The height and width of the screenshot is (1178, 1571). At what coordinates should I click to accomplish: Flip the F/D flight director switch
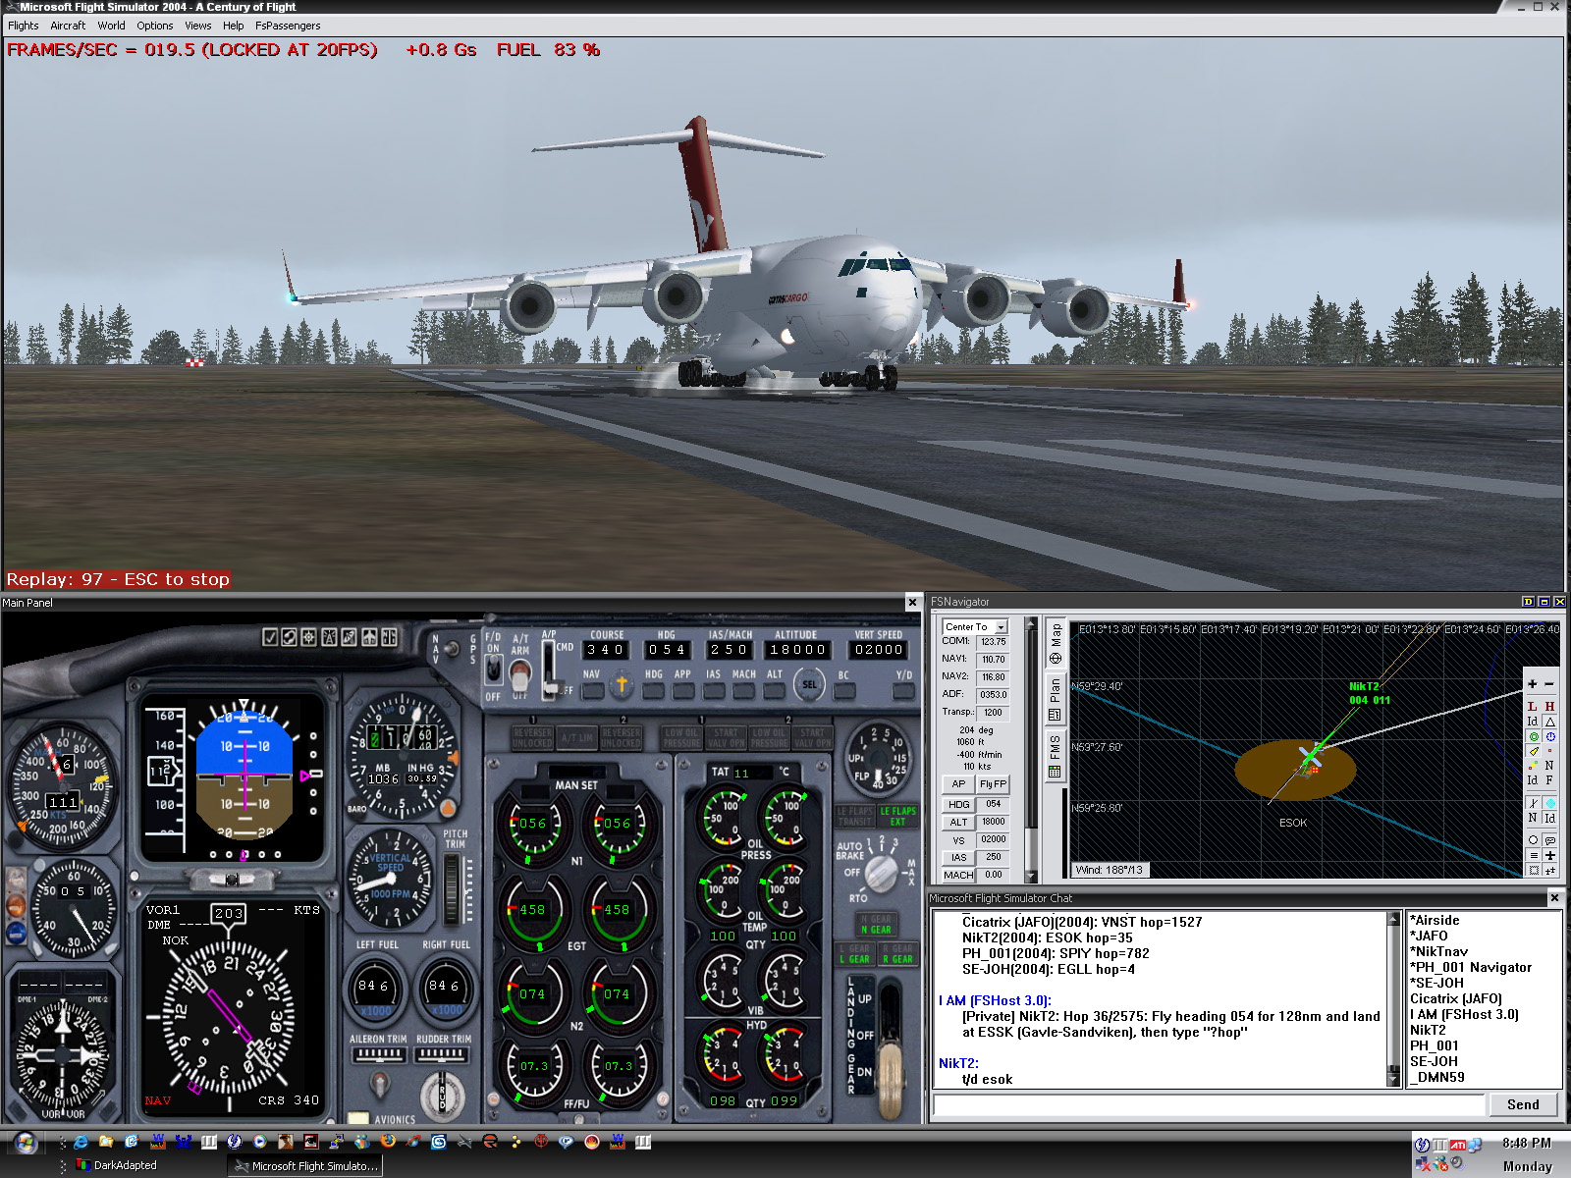(494, 669)
